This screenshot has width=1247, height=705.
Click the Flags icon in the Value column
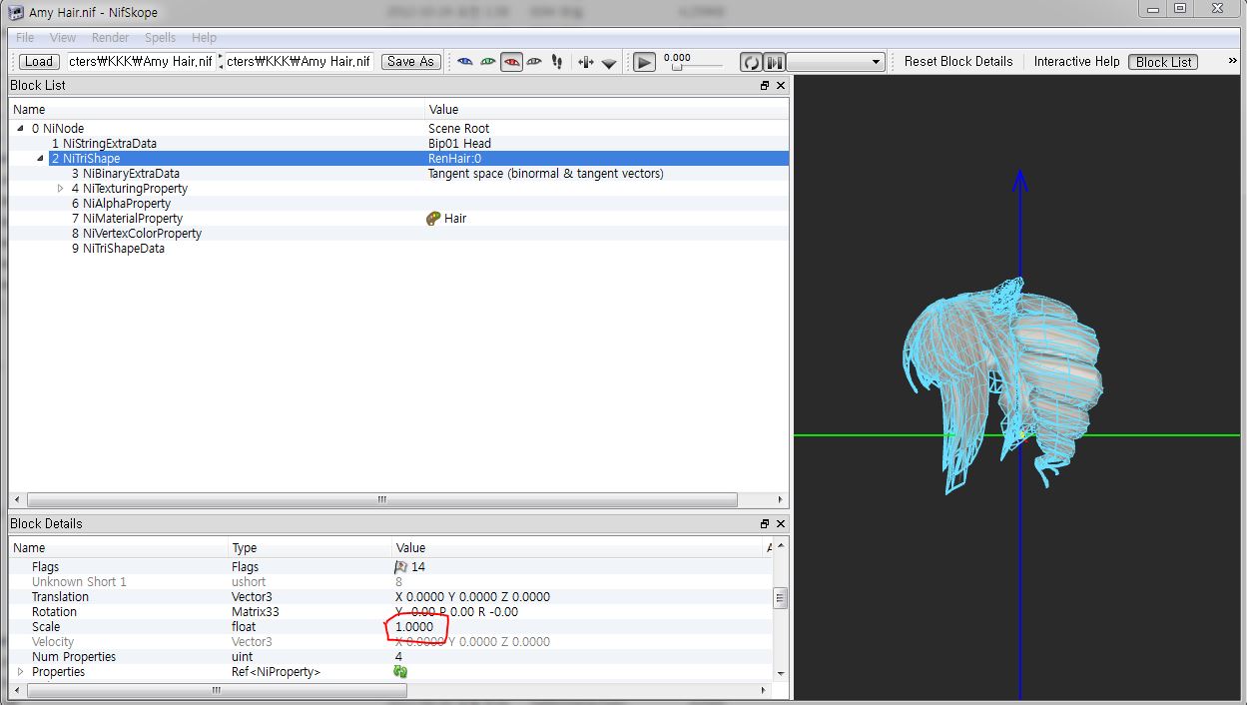click(x=401, y=567)
